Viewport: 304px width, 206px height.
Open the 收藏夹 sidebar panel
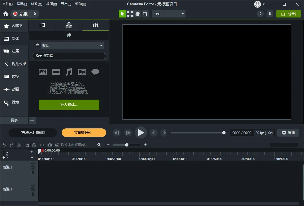[x=14, y=26]
